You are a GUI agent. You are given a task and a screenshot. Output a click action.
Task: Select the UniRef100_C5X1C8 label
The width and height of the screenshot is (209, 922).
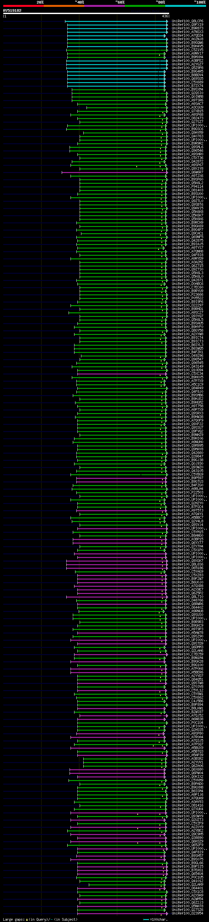[187, 892]
